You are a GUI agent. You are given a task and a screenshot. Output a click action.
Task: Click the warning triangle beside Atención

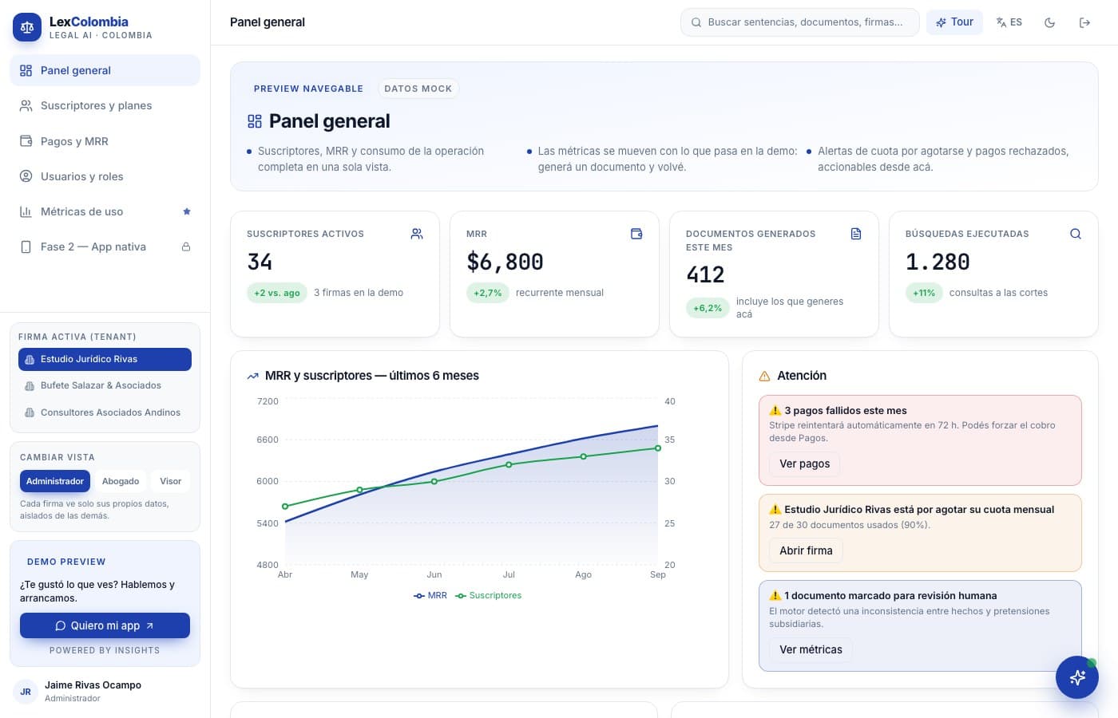pos(764,376)
